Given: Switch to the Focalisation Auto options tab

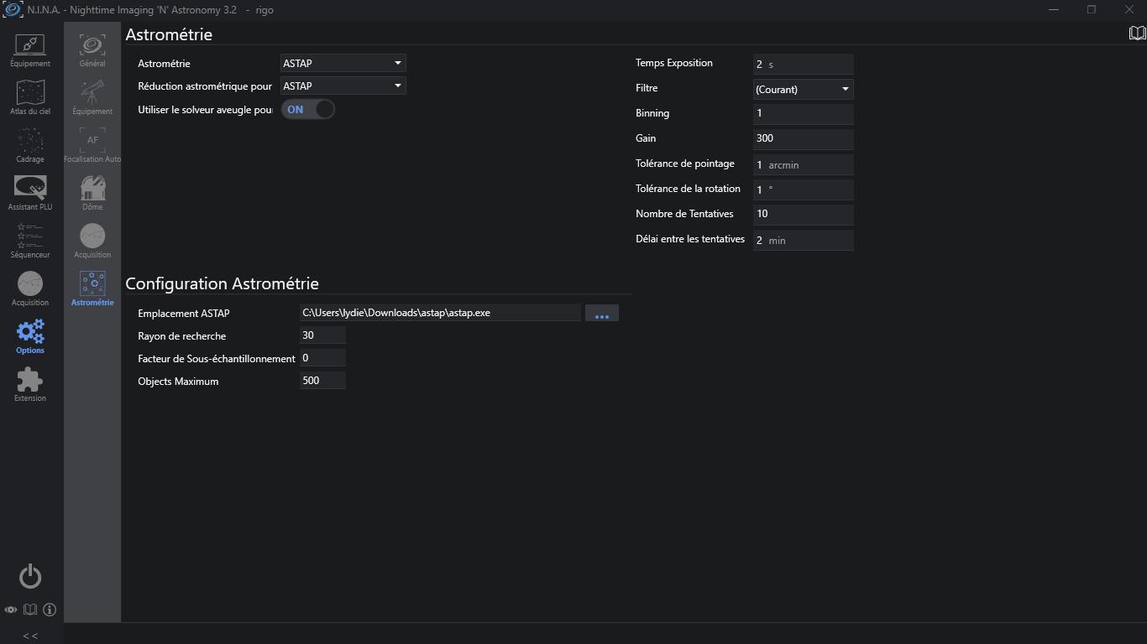Looking at the screenshot, I should (x=92, y=145).
